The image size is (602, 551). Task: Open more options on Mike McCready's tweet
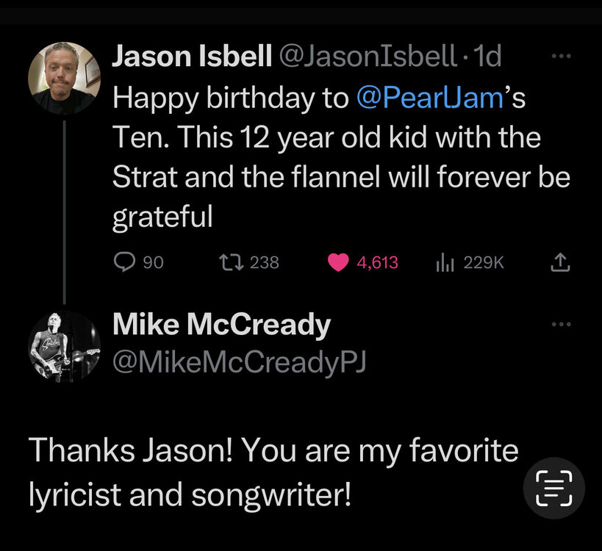(561, 324)
